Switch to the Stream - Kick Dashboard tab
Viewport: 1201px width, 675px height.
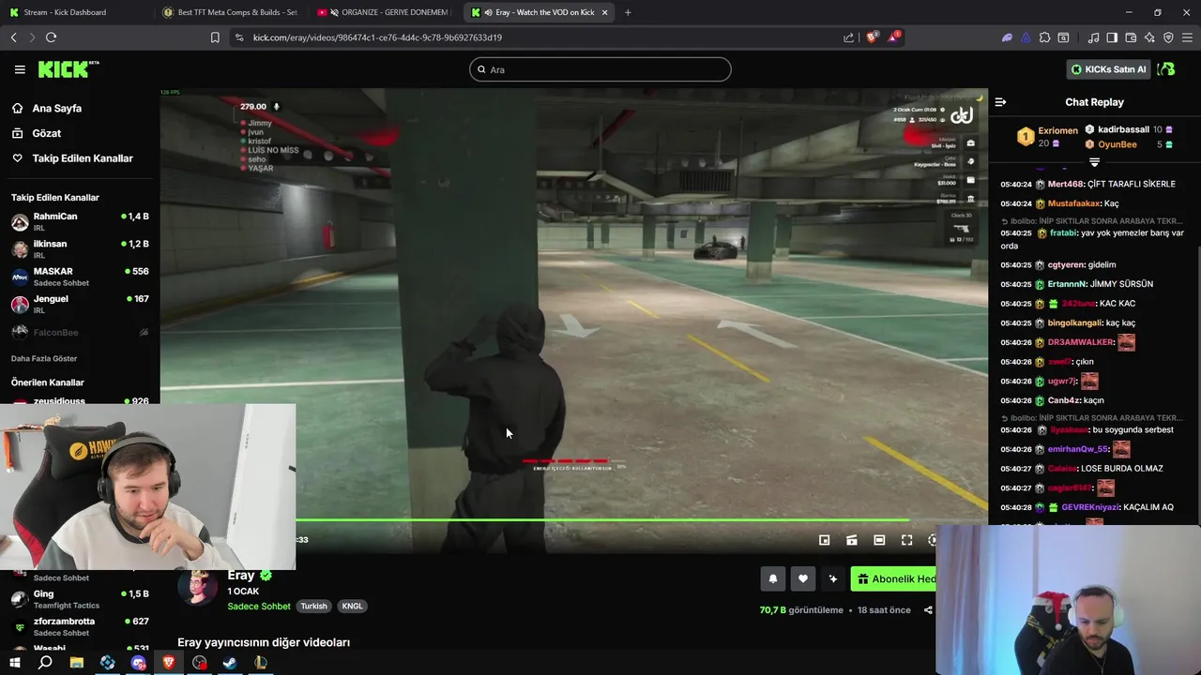(x=73, y=12)
